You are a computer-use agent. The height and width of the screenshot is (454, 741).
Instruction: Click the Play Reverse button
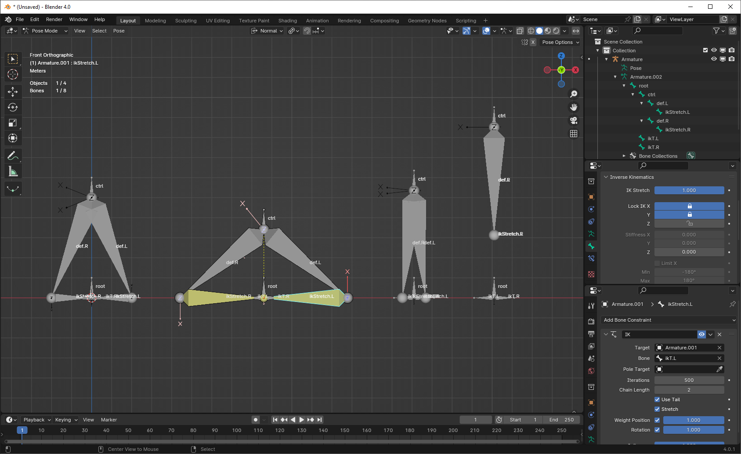pos(293,420)
